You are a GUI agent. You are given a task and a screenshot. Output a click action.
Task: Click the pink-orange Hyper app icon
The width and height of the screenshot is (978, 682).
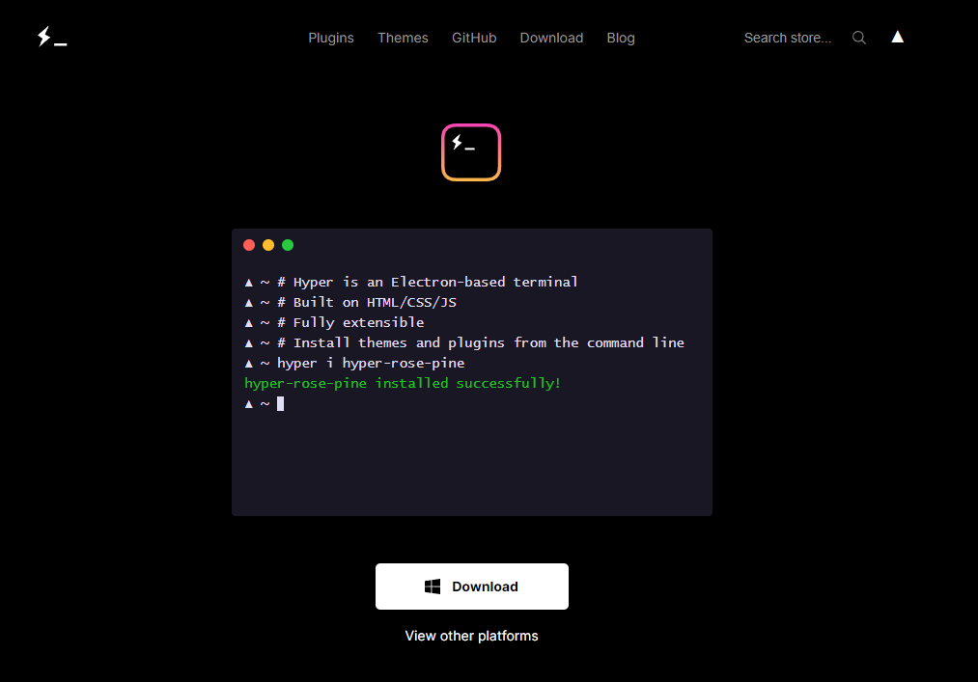[471, 152]
